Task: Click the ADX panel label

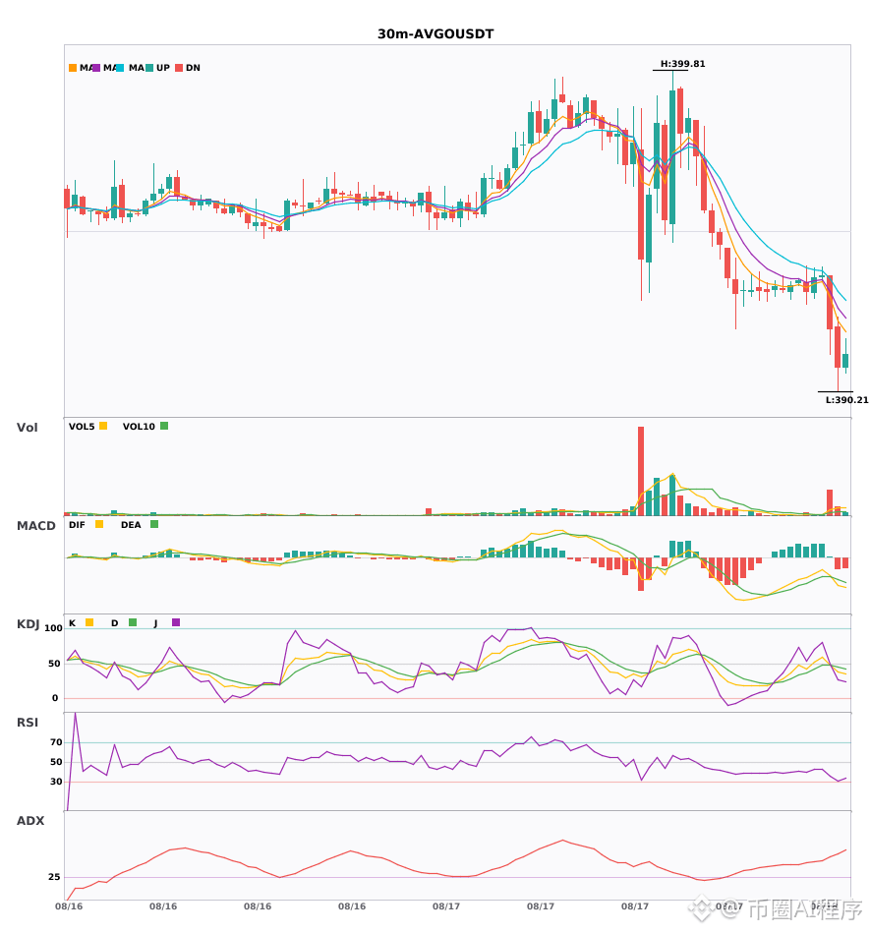Action: (30, 821)
